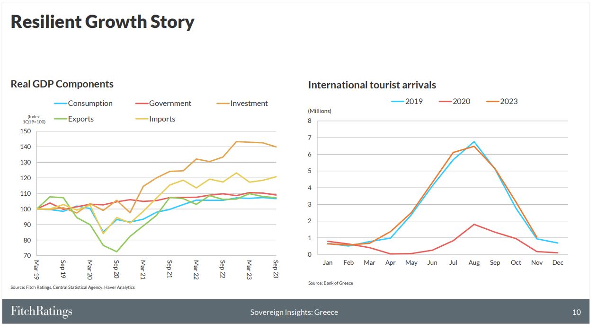Click the 90 value on GDP axis

click(x=27, y=225)
